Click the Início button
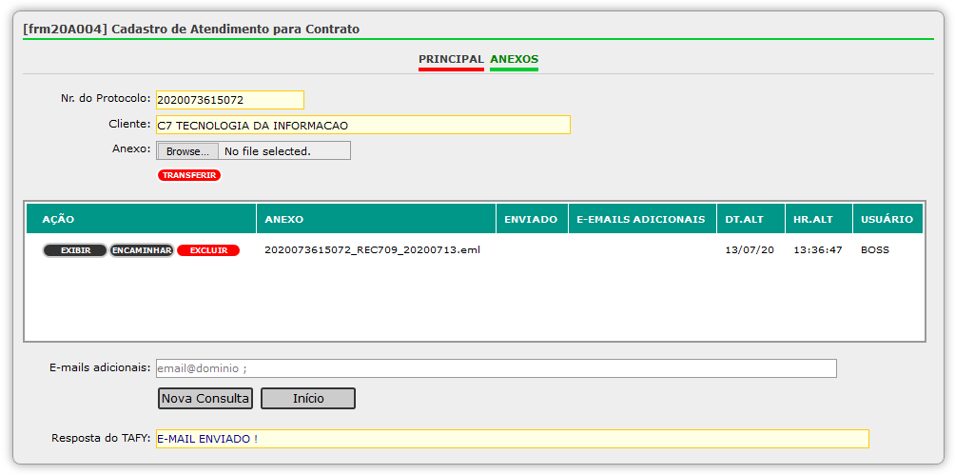Viewport: 955px width, 475px height. tap(308, 398)
